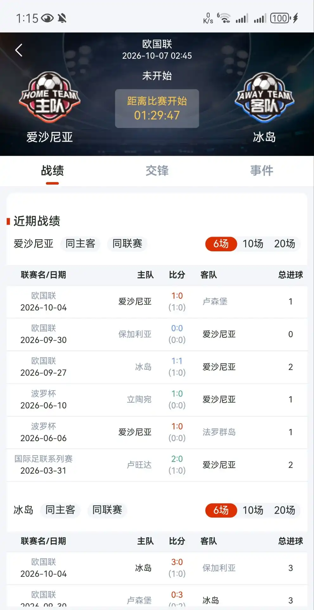Open the Home Team badge logo
This screenshot has width=314, height=610.
[49, 97]
